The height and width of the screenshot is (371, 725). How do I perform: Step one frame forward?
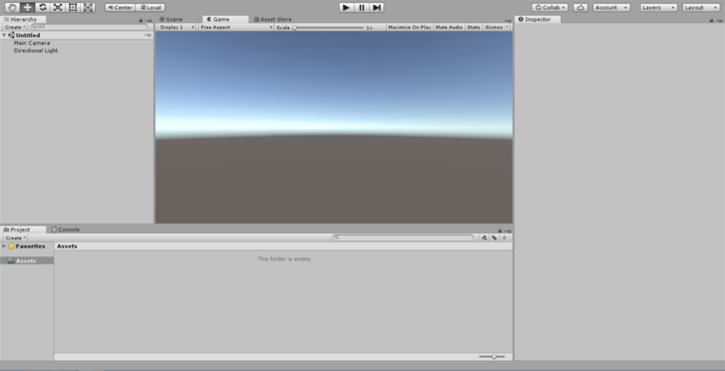point(376,7)
